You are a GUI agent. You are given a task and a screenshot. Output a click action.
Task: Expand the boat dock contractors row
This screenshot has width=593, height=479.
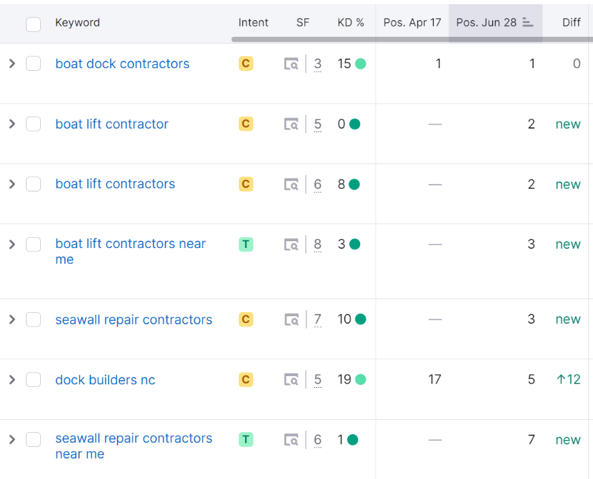point(12,64)
